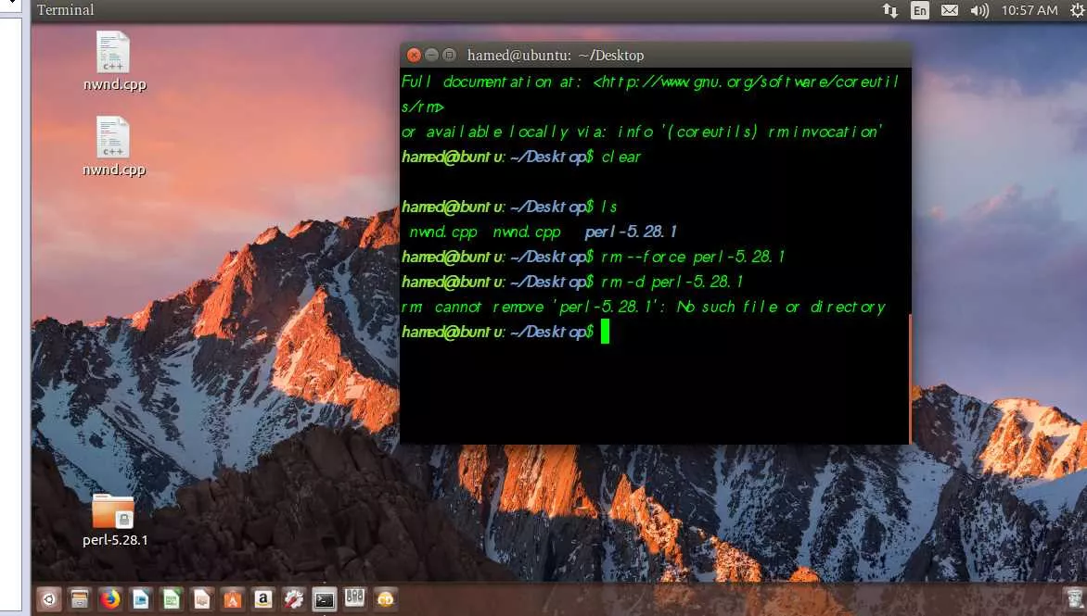
Task: Open the 10:57 AM clock menu
Action: (1029, 10)
